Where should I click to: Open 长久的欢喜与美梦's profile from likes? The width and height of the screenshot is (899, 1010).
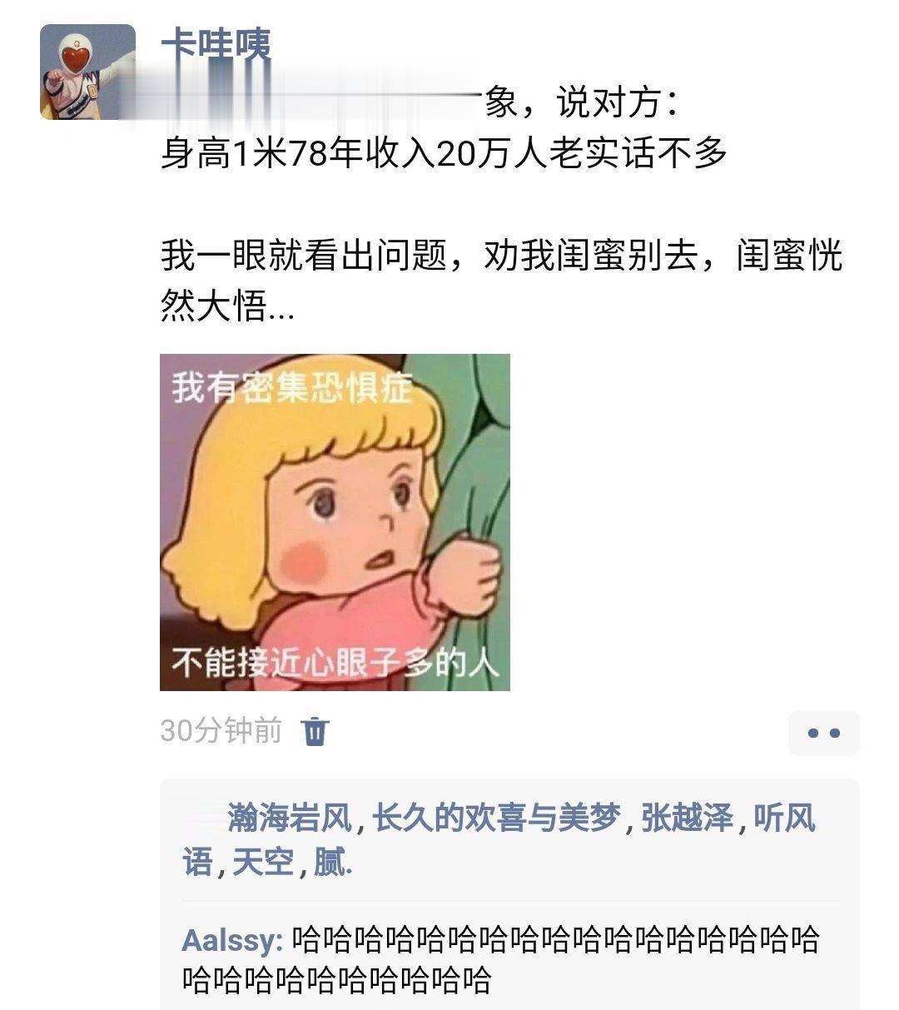pos(496,818)
